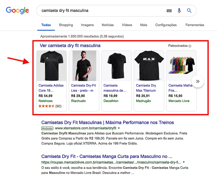
Task: Open Ferramentas options
Action: click(x=195, y=25)
